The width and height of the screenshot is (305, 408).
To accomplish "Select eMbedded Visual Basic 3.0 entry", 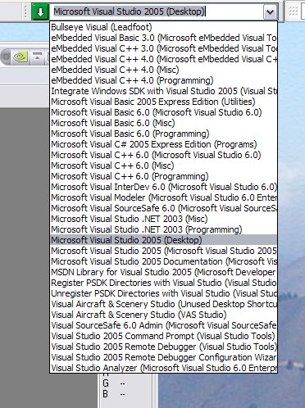I will [164, 38].
